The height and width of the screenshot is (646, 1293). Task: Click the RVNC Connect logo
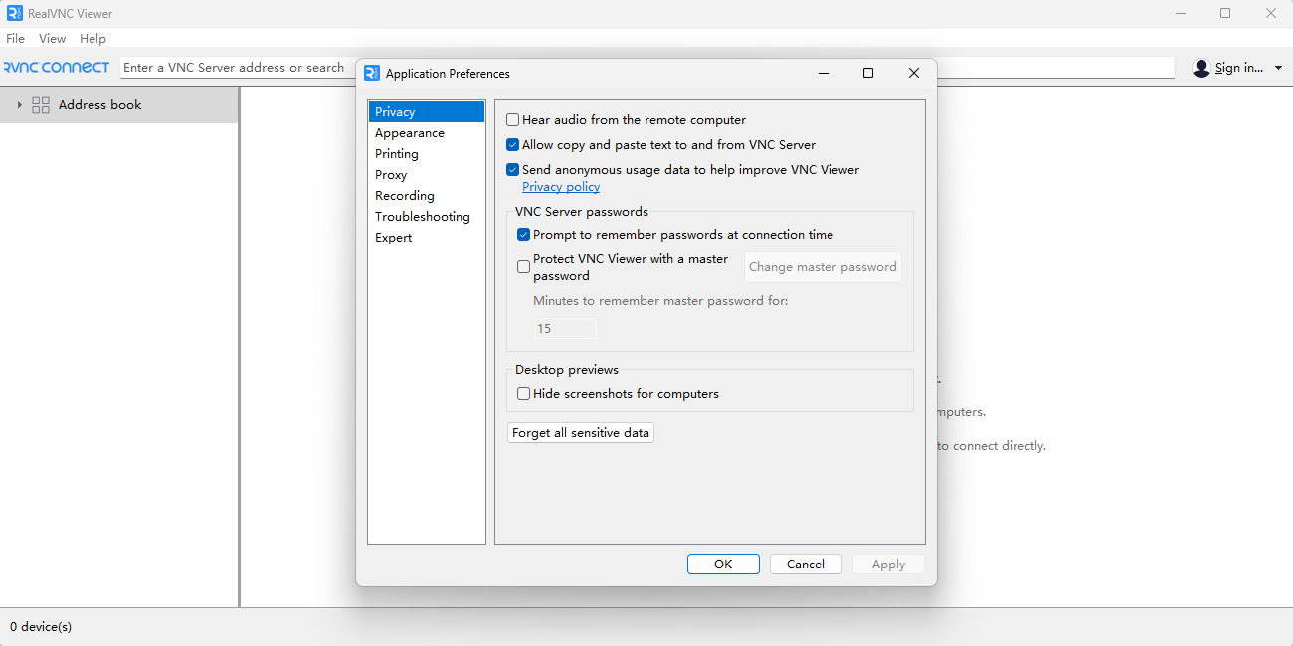56,68
